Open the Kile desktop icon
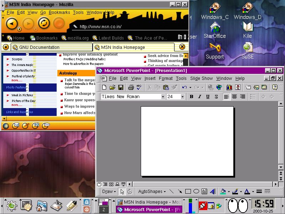 click(248, 30)
